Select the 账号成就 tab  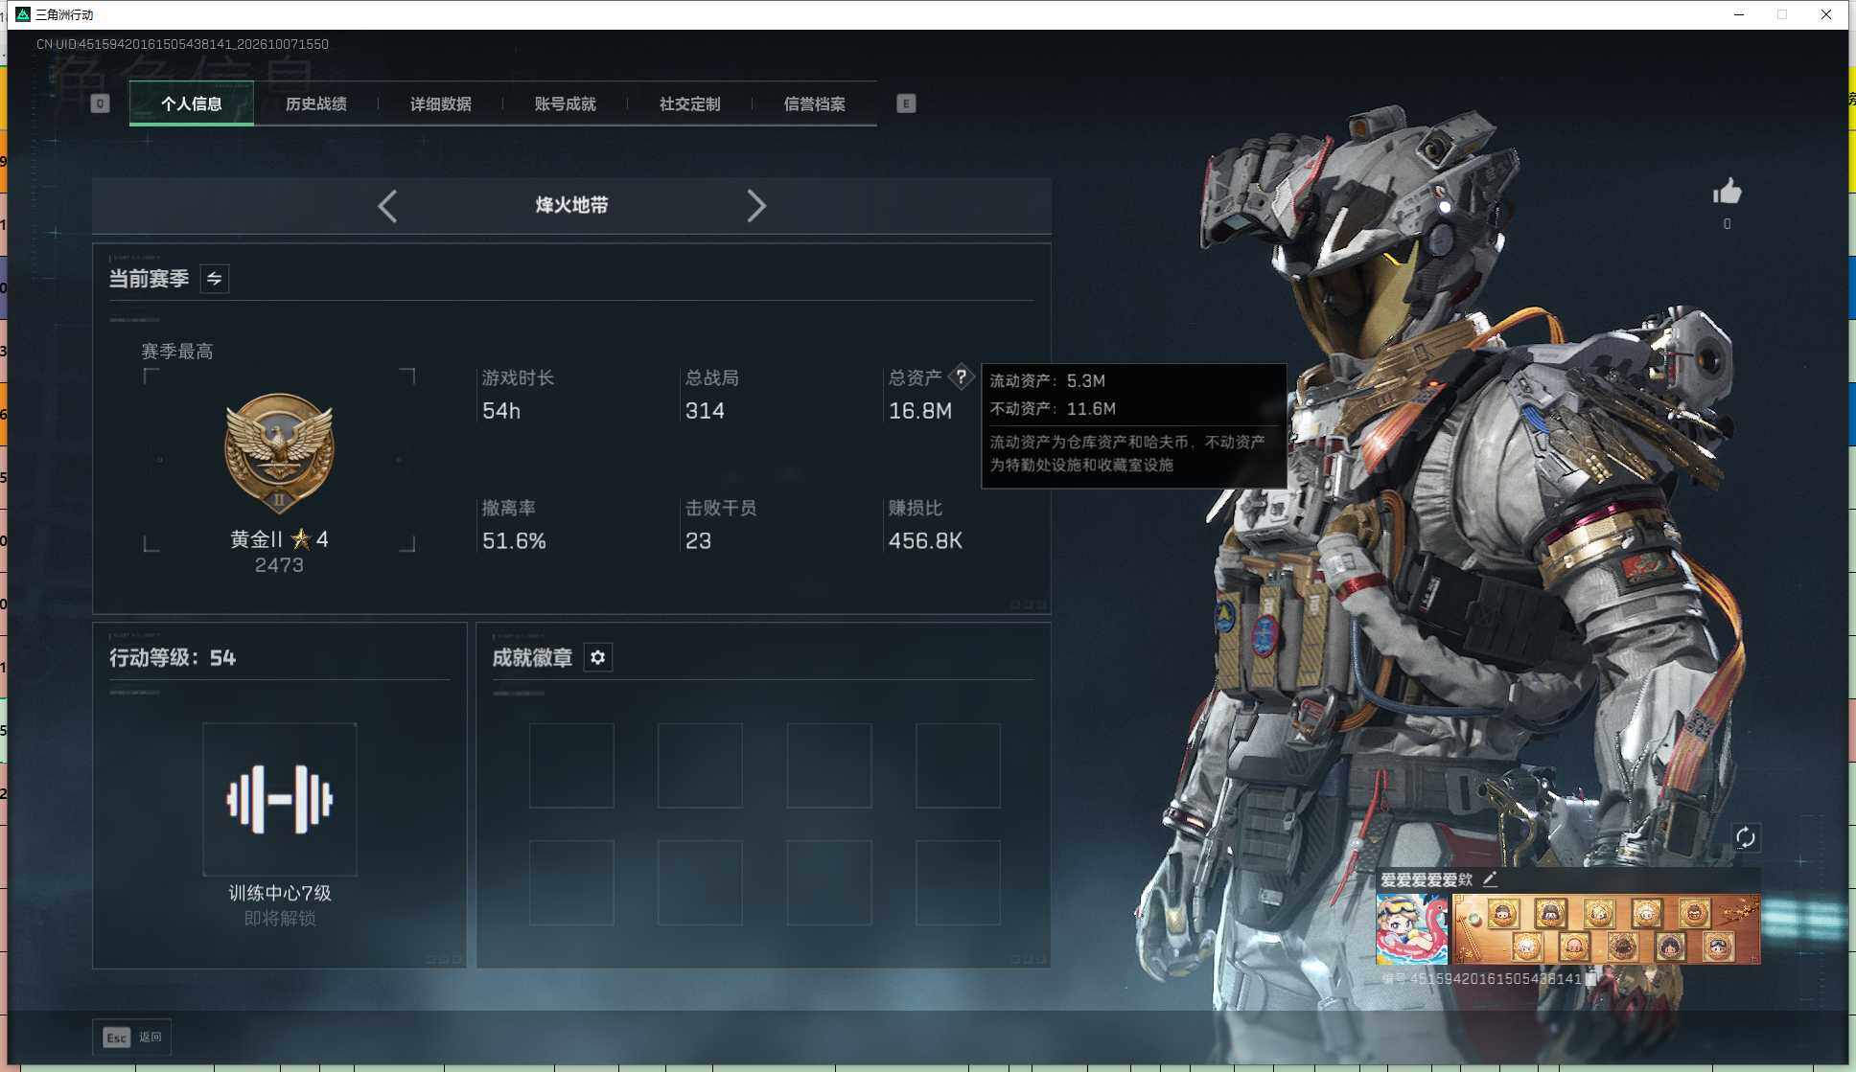(566, 103)
